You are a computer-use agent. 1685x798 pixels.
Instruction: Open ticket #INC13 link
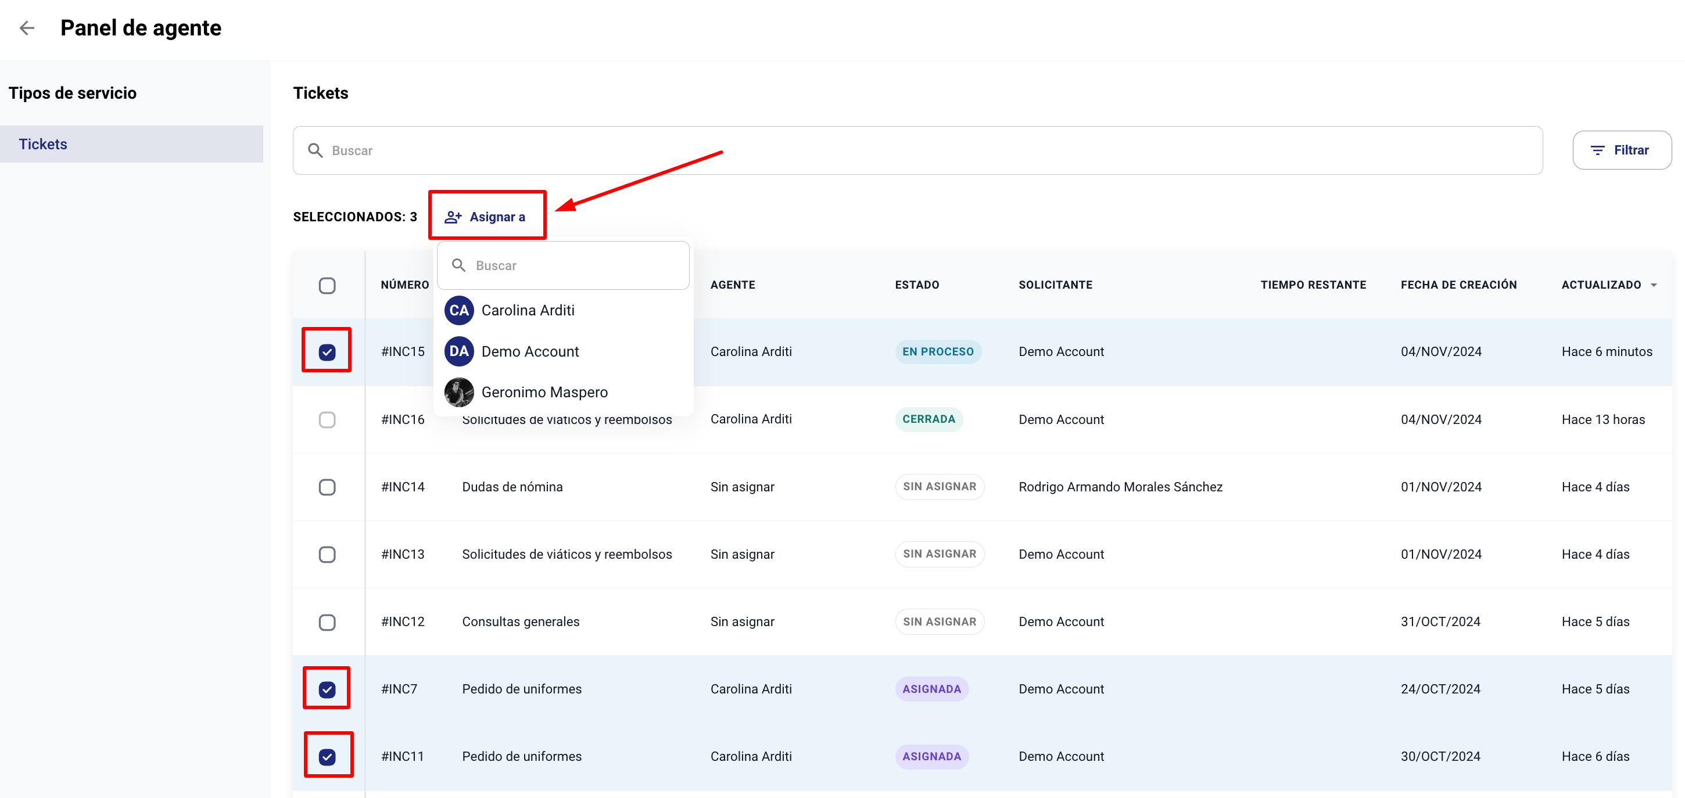click(402, 555)
